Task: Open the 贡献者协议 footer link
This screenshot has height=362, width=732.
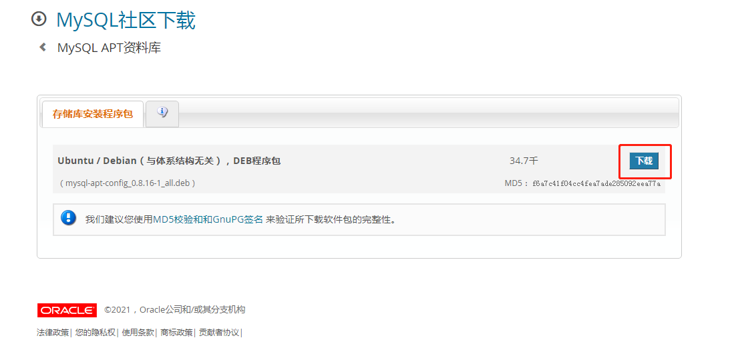Action: pos(219,333)
